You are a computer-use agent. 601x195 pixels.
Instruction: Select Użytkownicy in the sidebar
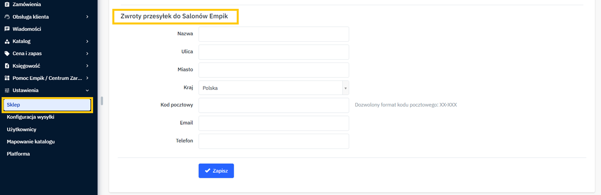tap(22, 130)
